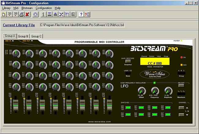The height and width of the screenshot is (134, 199).
Task: Click the toolbar icon left of the red X
Action: click(x=21, y=14)
